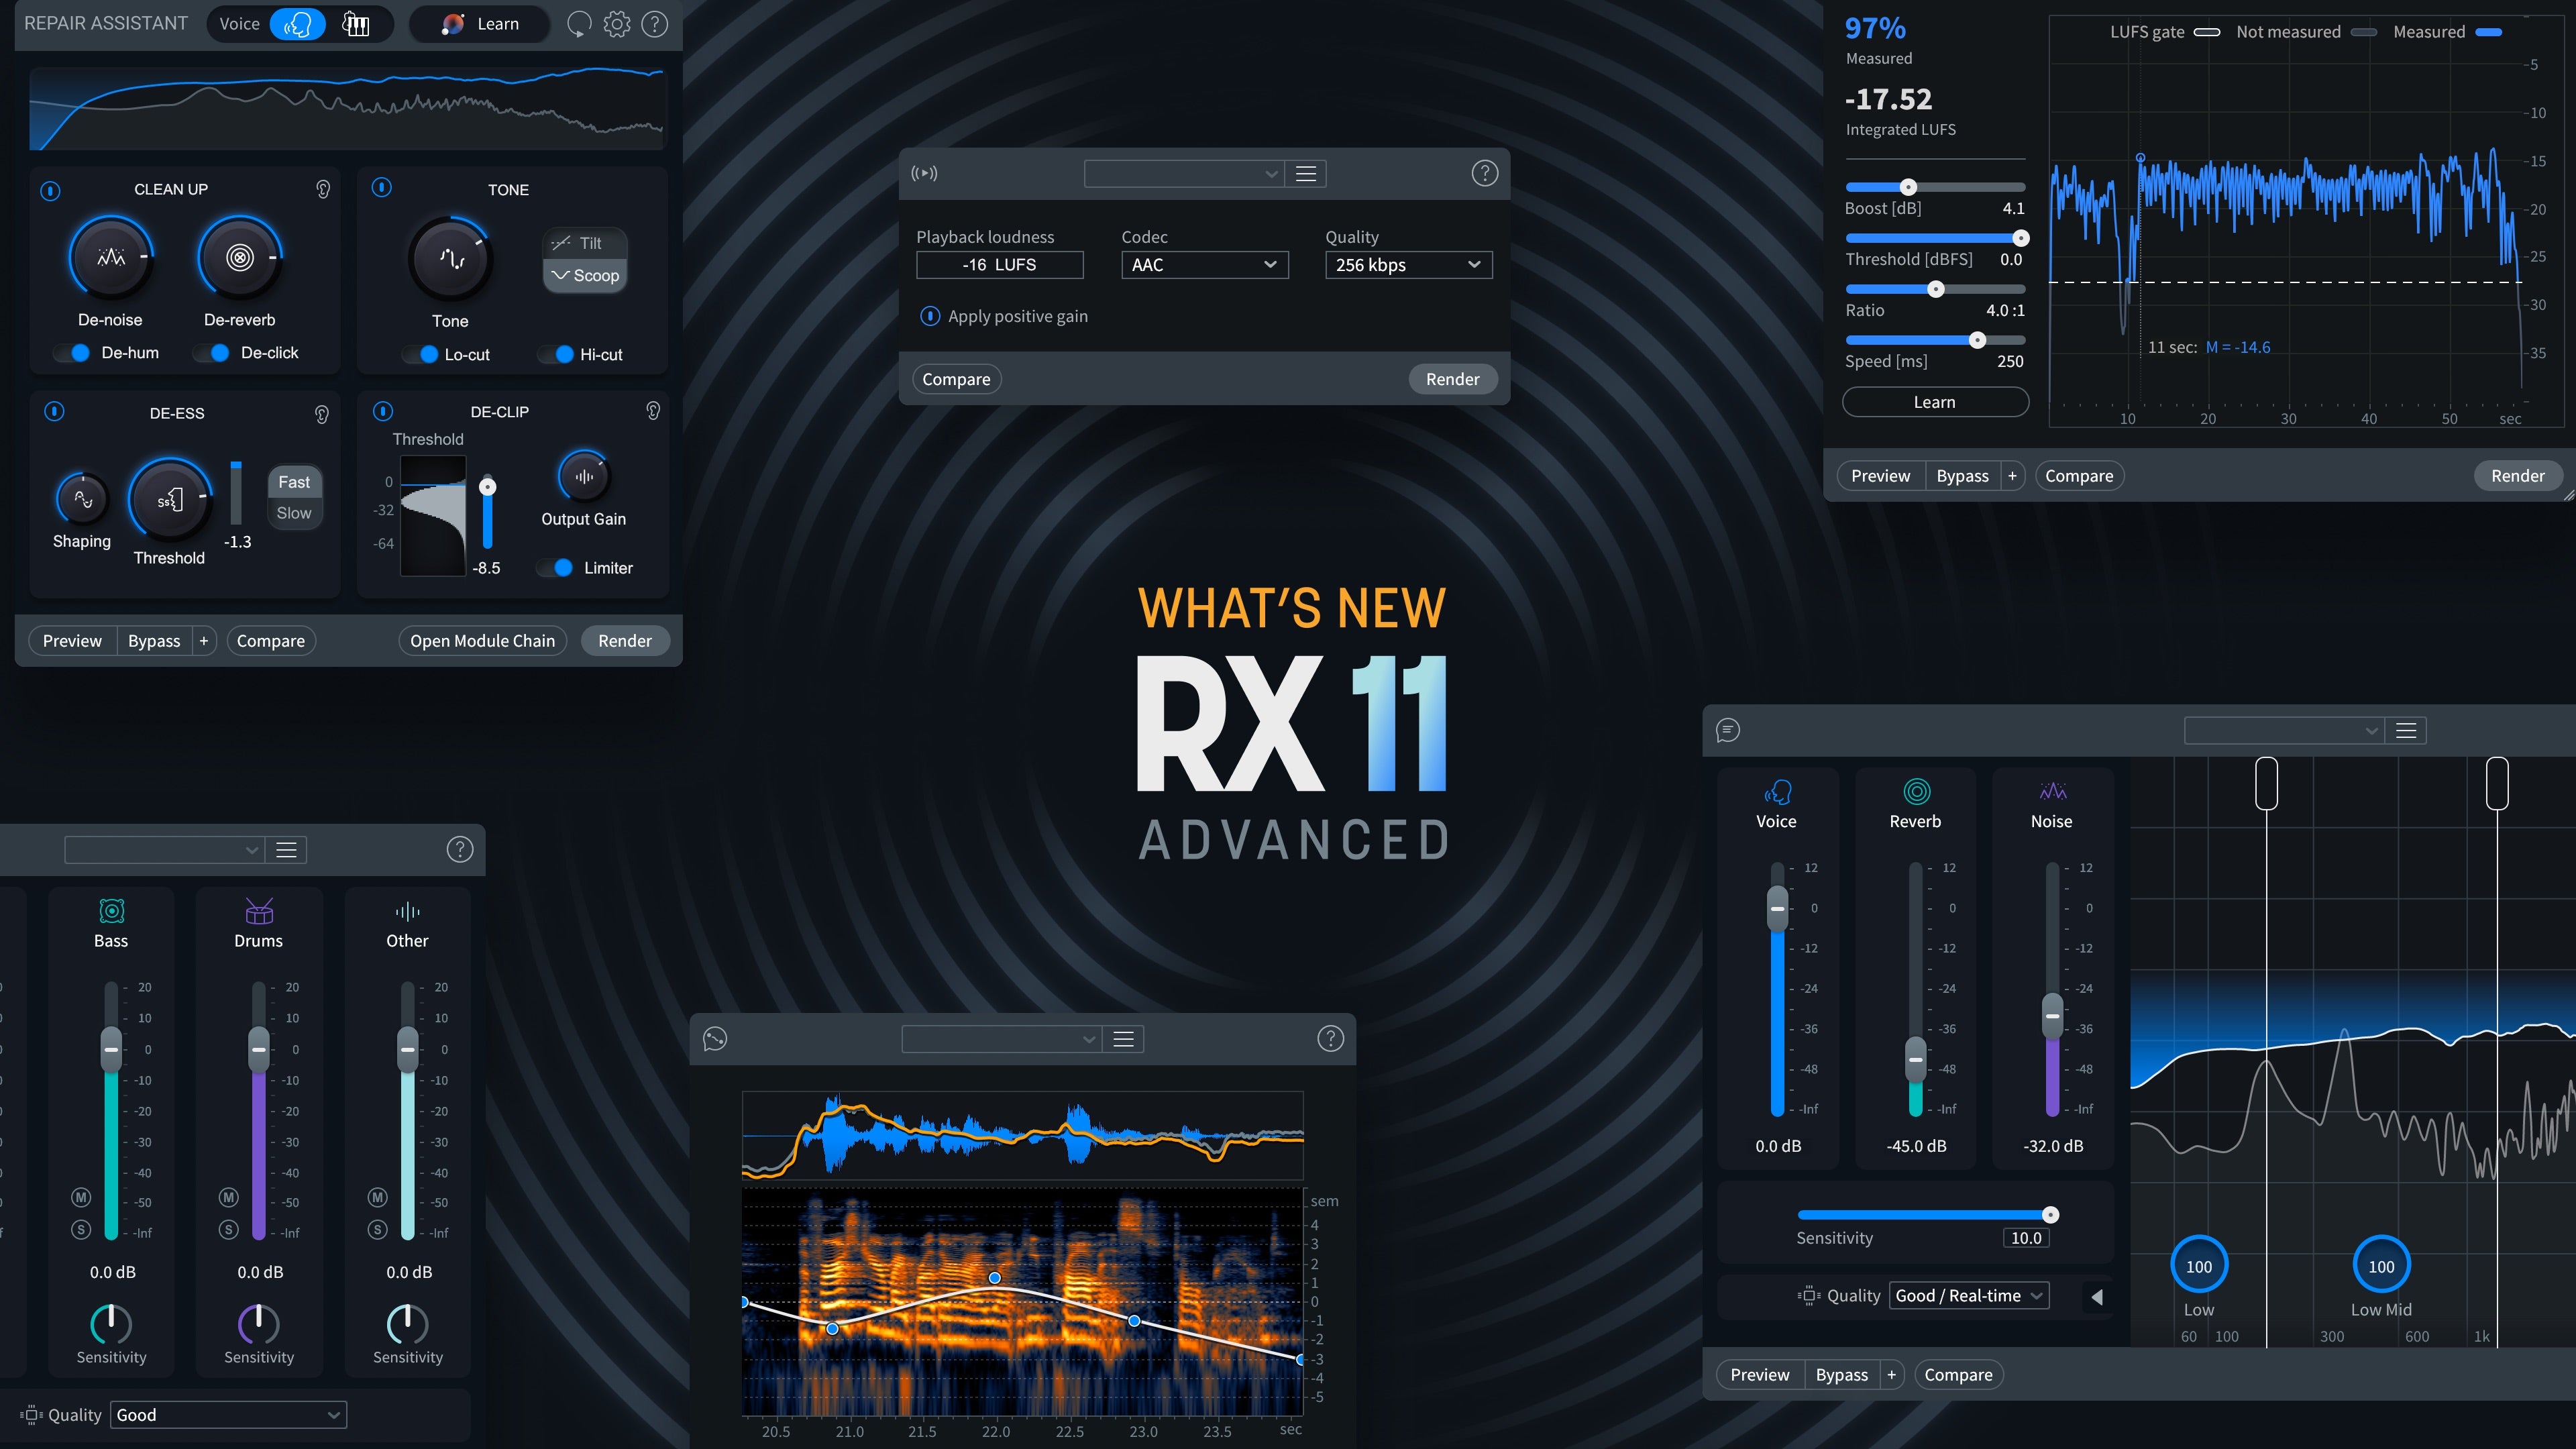Open Repair Assistant settings gear
Image resolution: width=2576 pixels, height=1449 pixels.
pyautogui.click(x=617, y=23)
